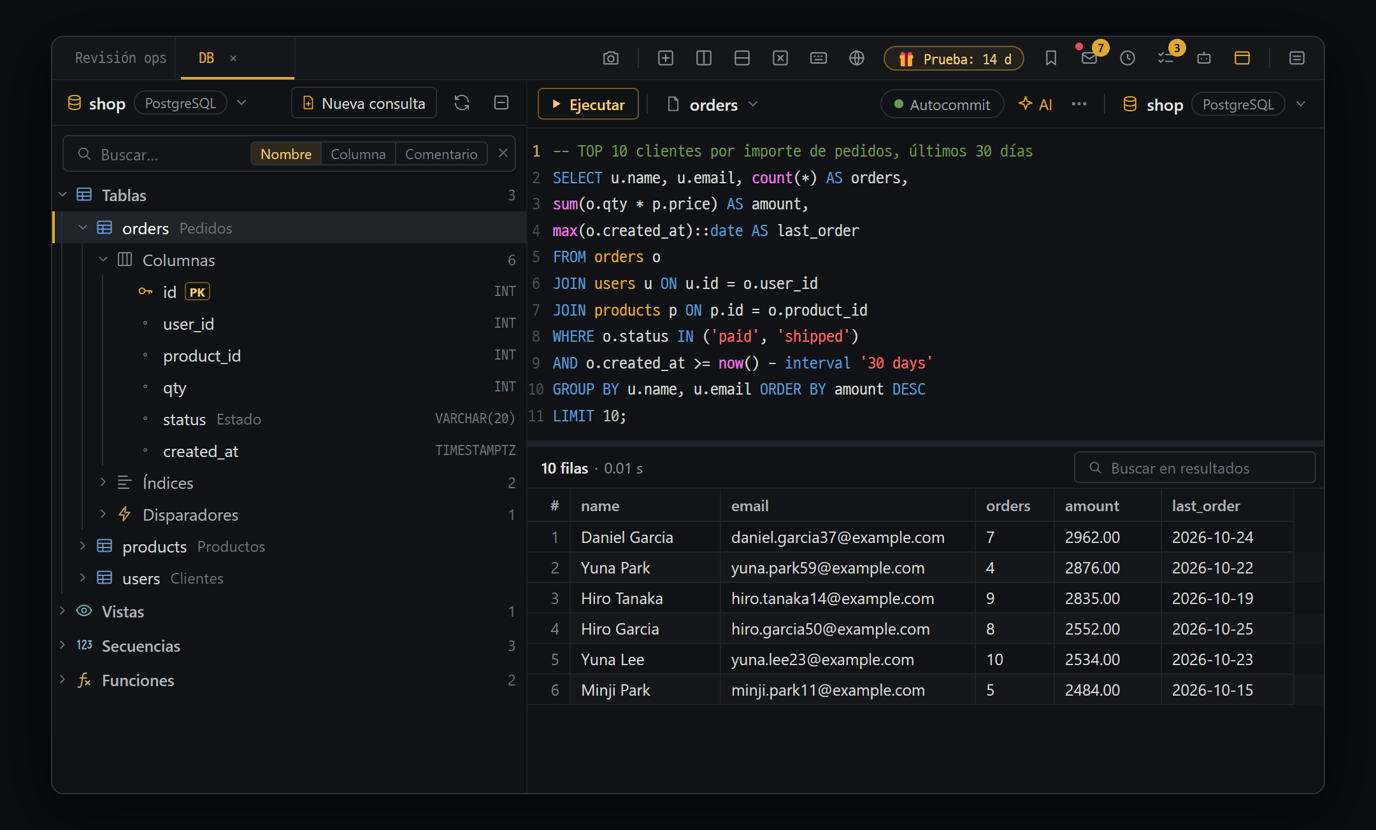This screenshot has width=1376, height=830.
Task: Click the globe icon in toolbar
Action: click(x=856, y=59)
